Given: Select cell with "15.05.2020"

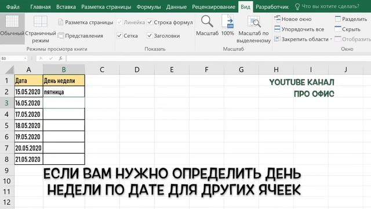Looking at the screenshot, I should tap(28, 92).
